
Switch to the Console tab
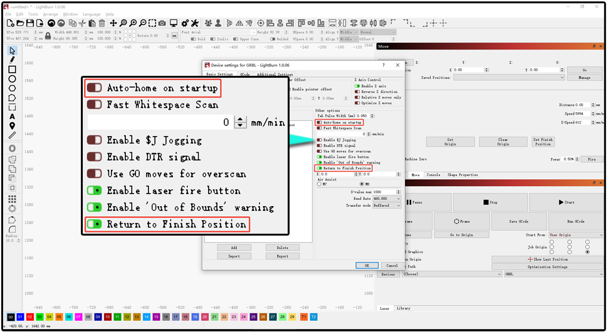[433, 175]
